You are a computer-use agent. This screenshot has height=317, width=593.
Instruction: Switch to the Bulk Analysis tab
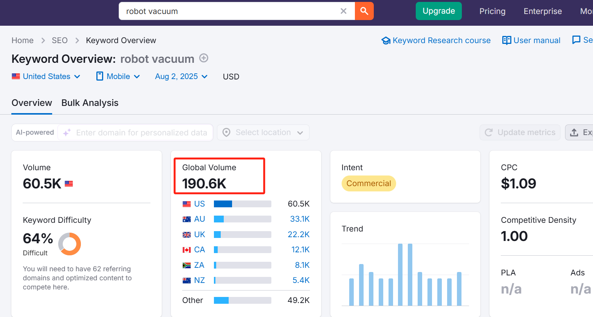pyautogui.click(x=90, y=103)
